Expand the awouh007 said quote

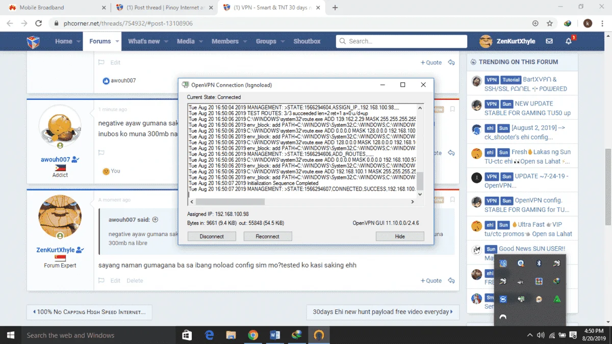[155, 220]
